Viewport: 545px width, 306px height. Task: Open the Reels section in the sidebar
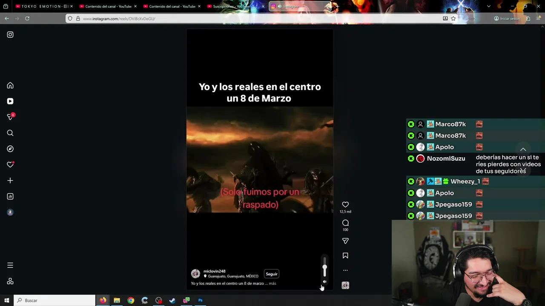10,101
